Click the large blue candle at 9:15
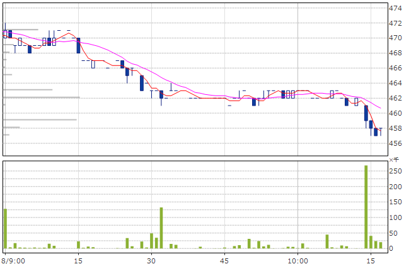This screenshot has height=264, width=416. (78, 45)
